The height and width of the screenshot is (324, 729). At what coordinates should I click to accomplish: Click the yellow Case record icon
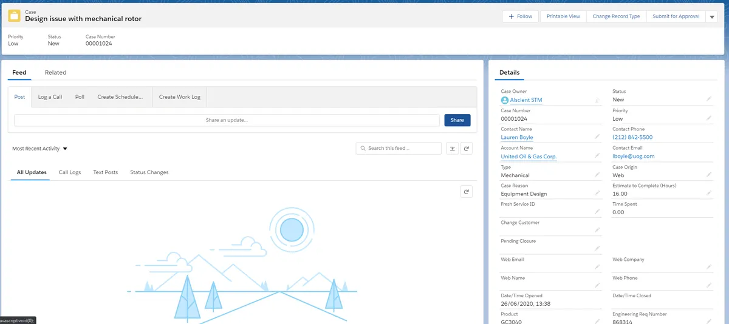tap(14, 16)
